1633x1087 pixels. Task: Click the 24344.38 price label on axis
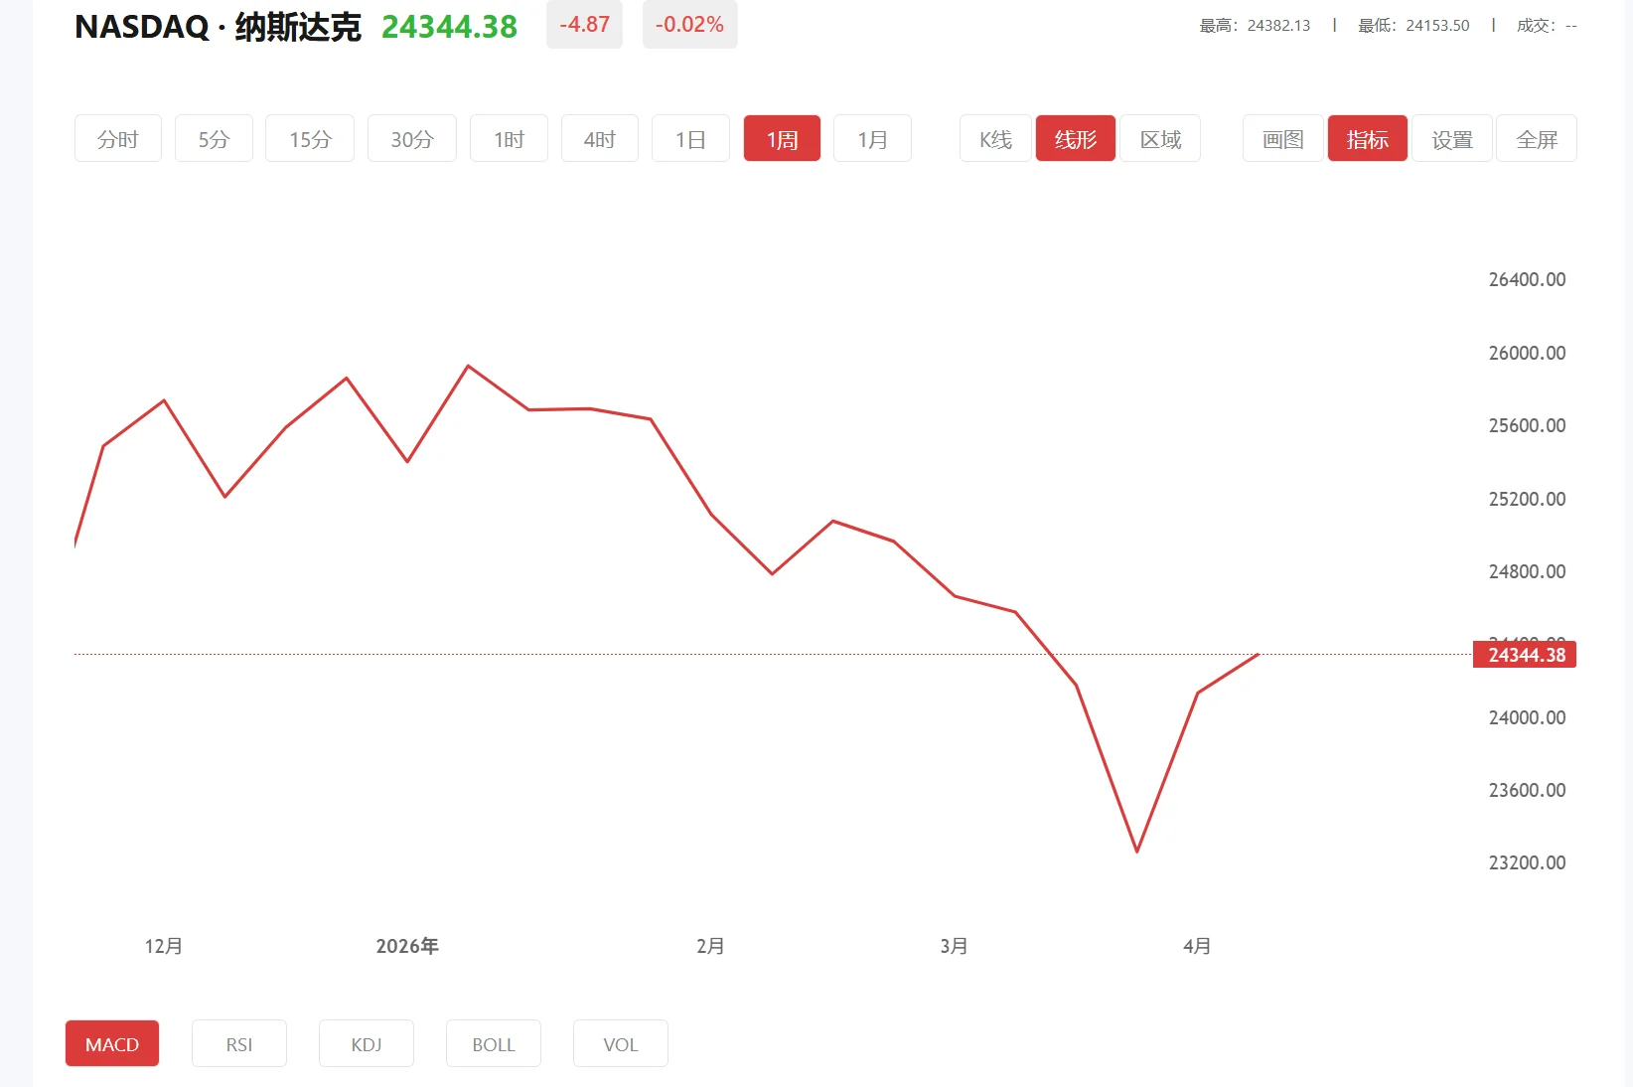tap(1525, 655)
